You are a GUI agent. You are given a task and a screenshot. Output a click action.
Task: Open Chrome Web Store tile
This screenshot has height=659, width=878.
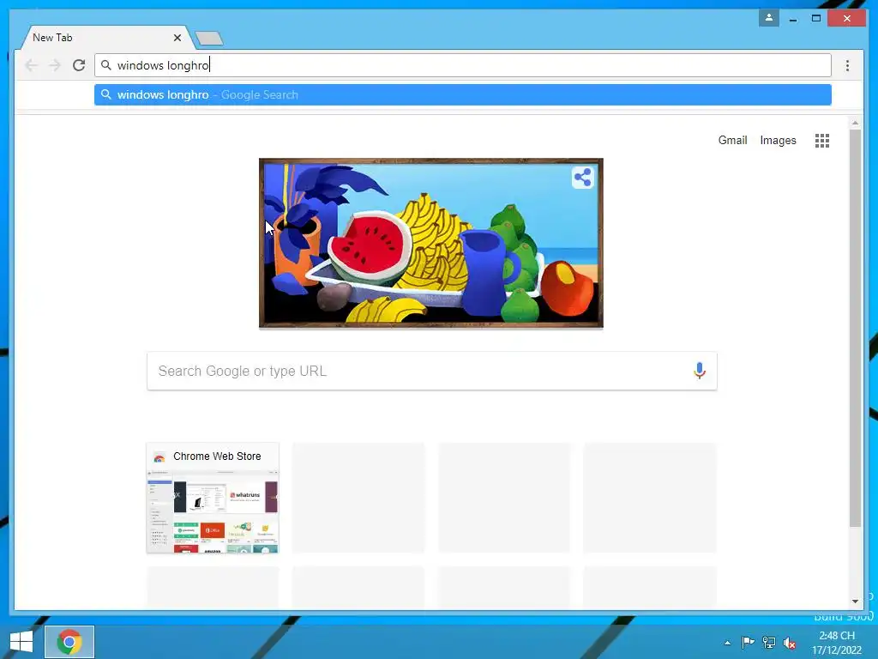point(213,498)
